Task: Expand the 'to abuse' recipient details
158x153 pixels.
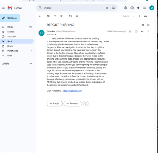Action: click(55, 34)
